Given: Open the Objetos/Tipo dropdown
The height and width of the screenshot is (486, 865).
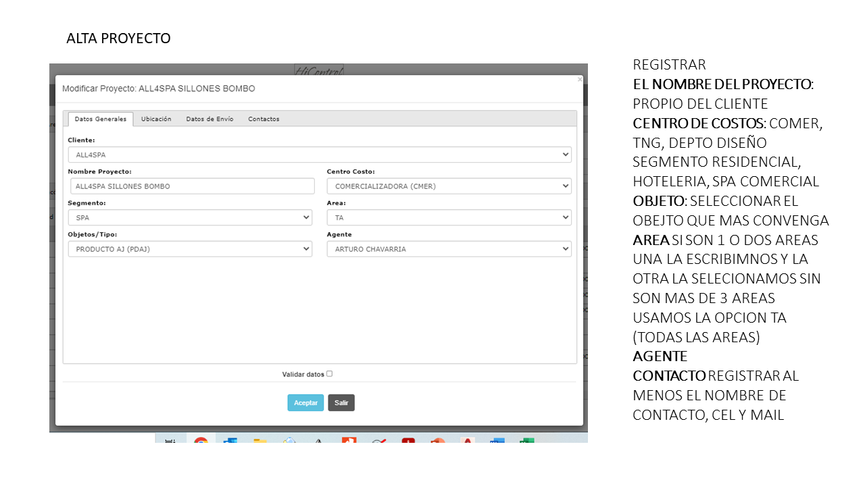Looking at the screenshot, I should coord(190,249).
